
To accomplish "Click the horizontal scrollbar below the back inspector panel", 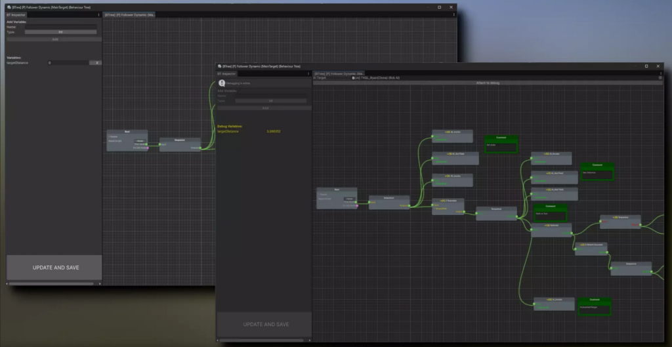I will (x=51, y=283).
